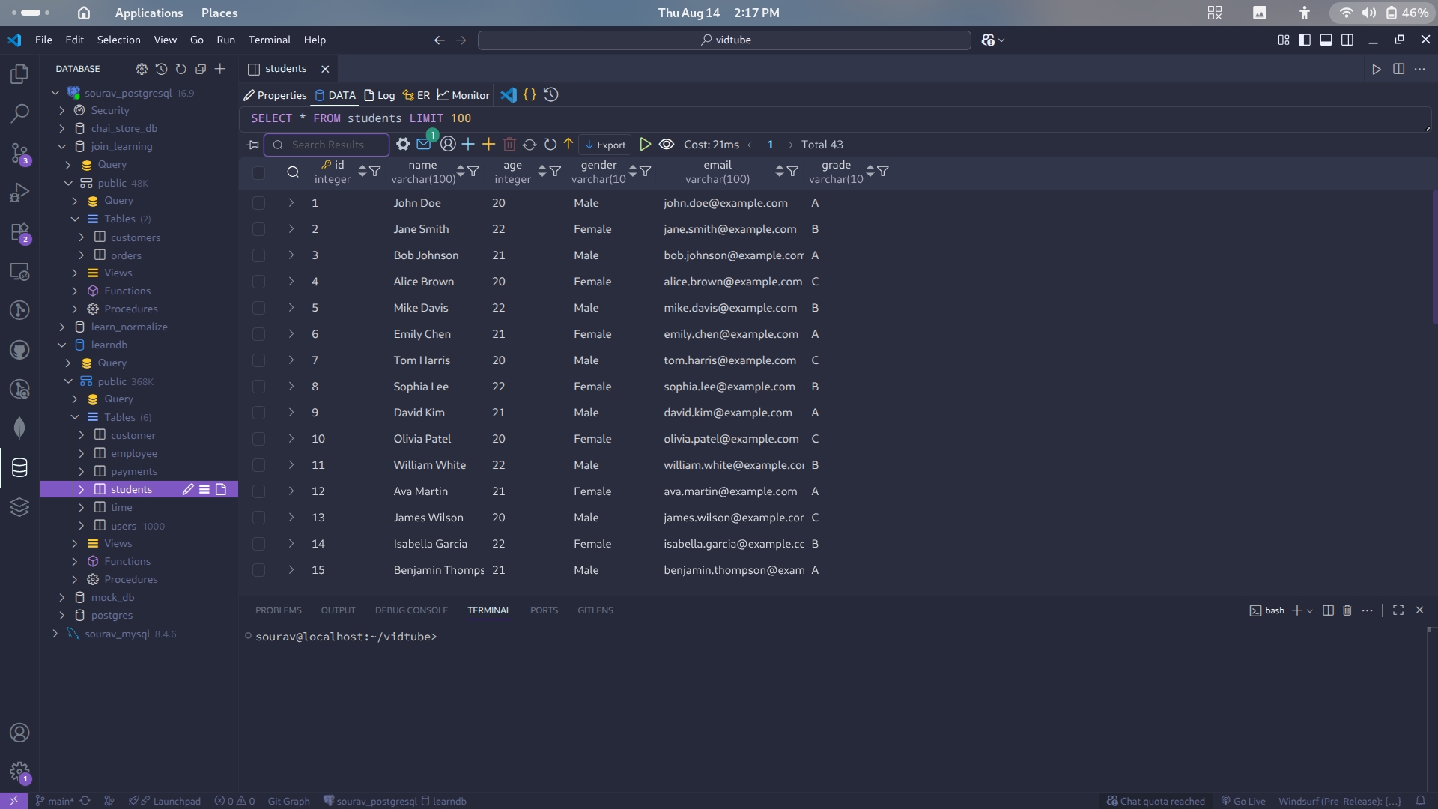Run the query with play icon

tap(645, 145)
